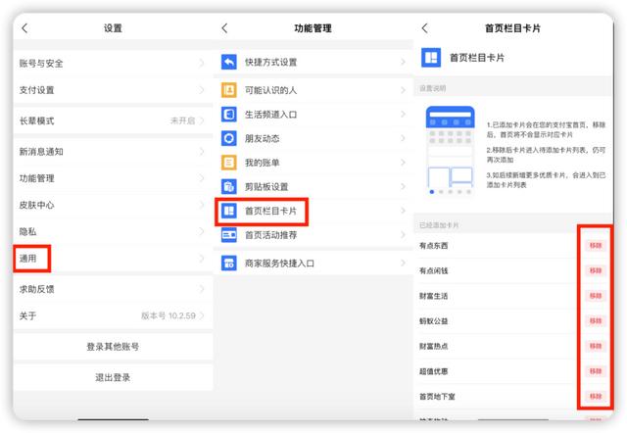Remove the 蚂蚁公益 card

(596, 321)
